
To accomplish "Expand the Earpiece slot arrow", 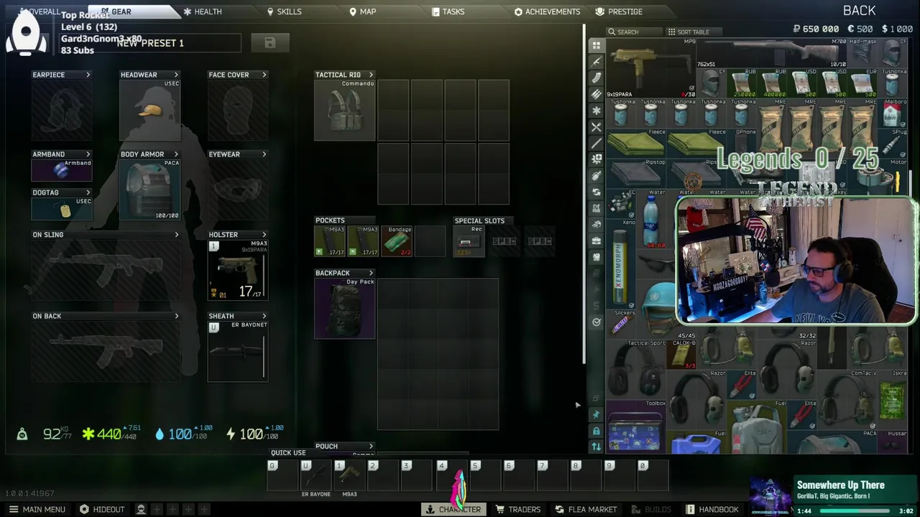I will 88,75.
